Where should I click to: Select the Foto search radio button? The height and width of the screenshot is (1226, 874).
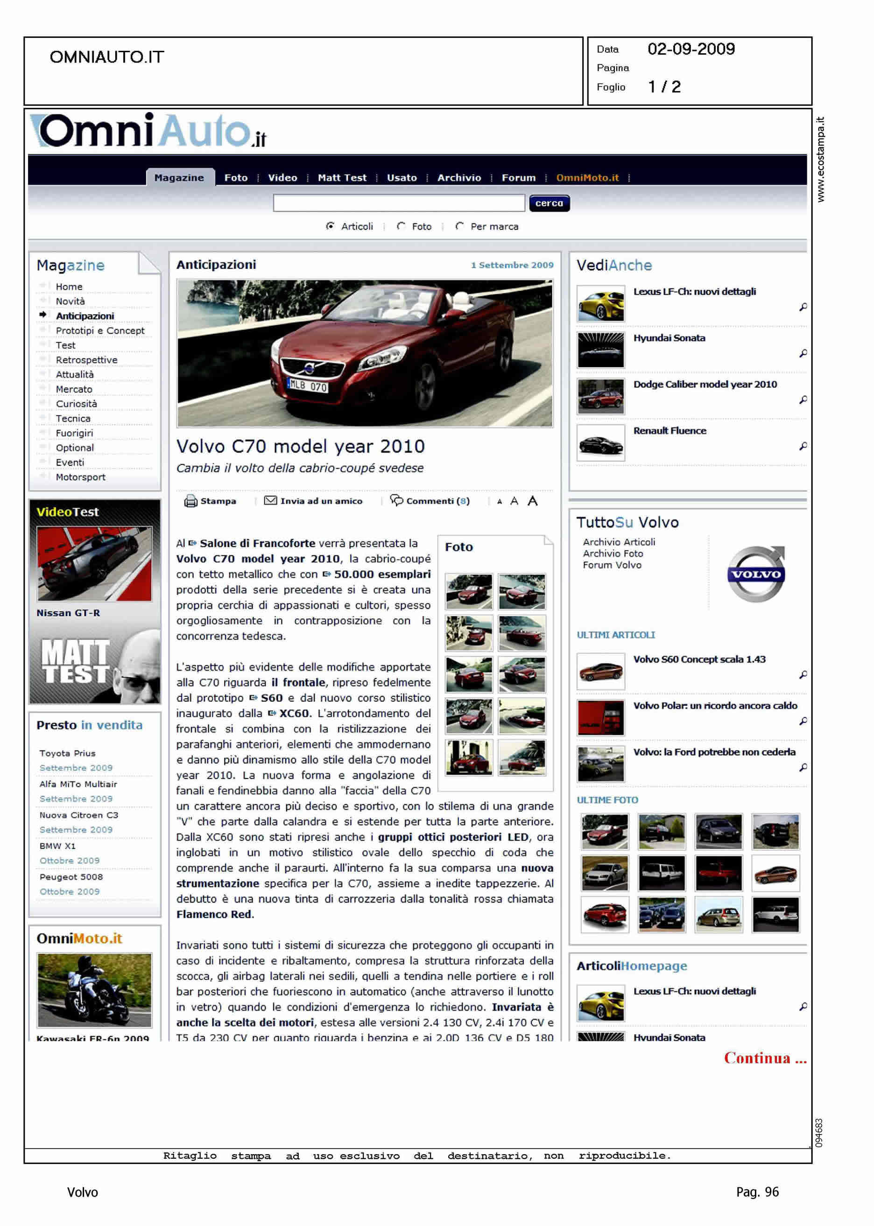[x=401, y=226]
